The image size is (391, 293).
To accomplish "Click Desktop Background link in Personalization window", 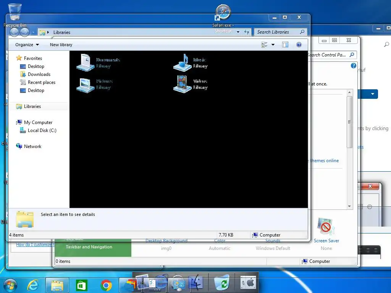I will click(166, 241).
